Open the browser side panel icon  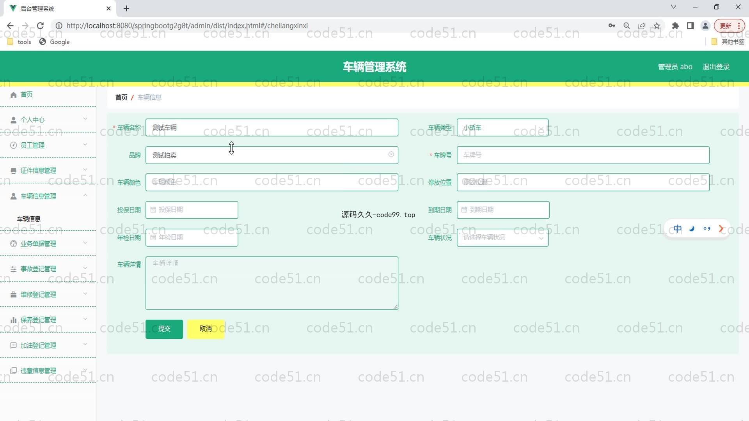coord(690,26)
